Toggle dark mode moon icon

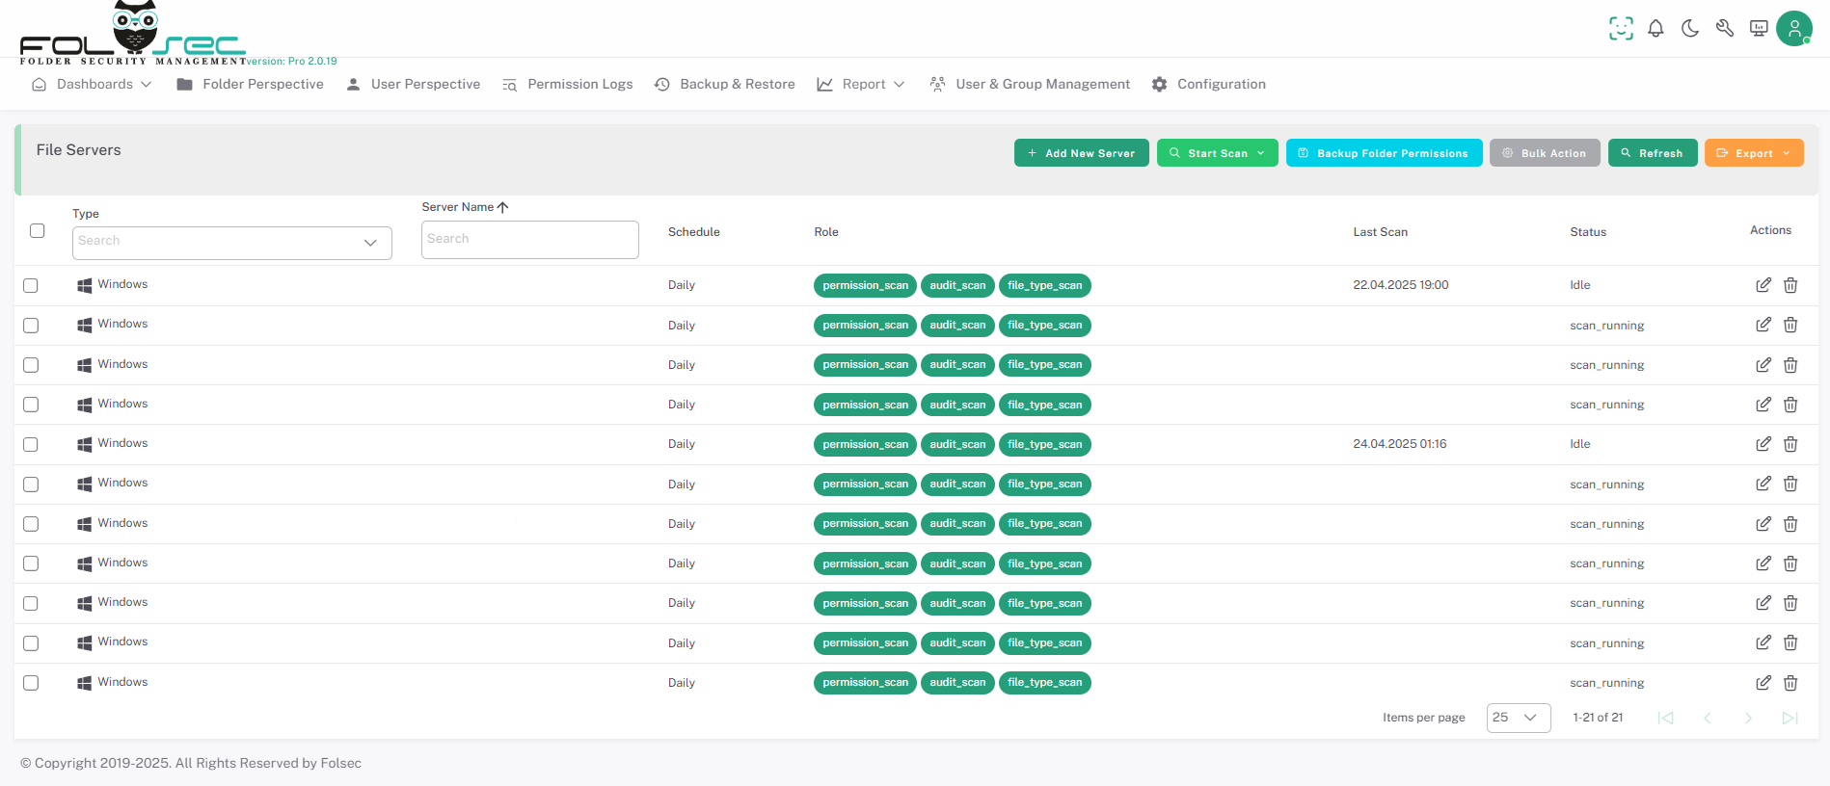click(1690, 29)
